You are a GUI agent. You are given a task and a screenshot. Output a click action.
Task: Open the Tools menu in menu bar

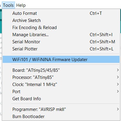tap(8, 5)
